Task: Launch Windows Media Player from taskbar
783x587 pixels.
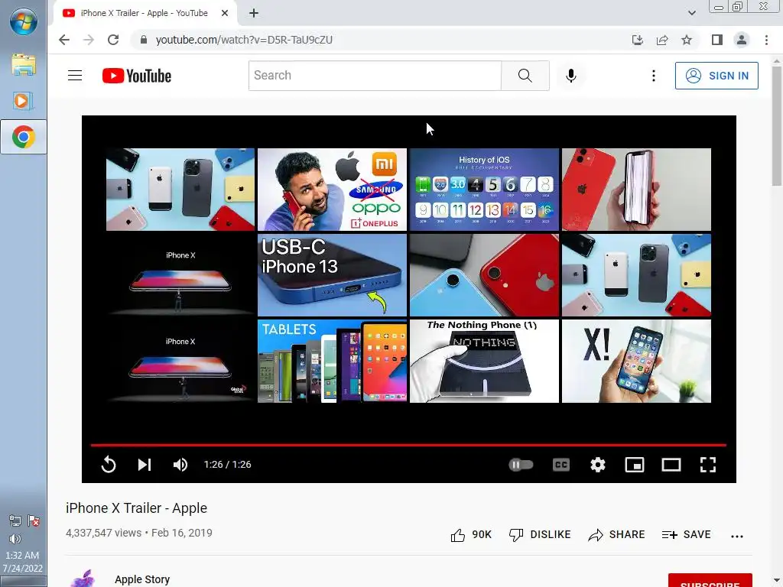Action: 23,101
